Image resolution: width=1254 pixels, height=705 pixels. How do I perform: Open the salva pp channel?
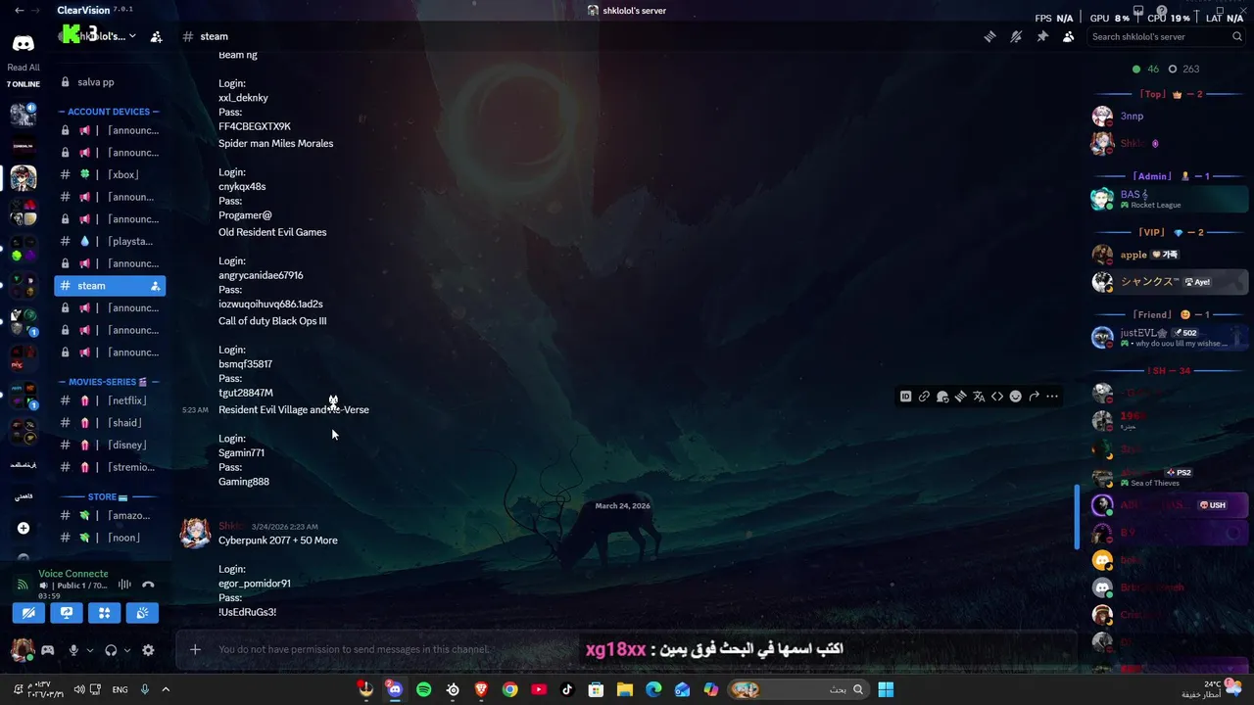[110, 82]
